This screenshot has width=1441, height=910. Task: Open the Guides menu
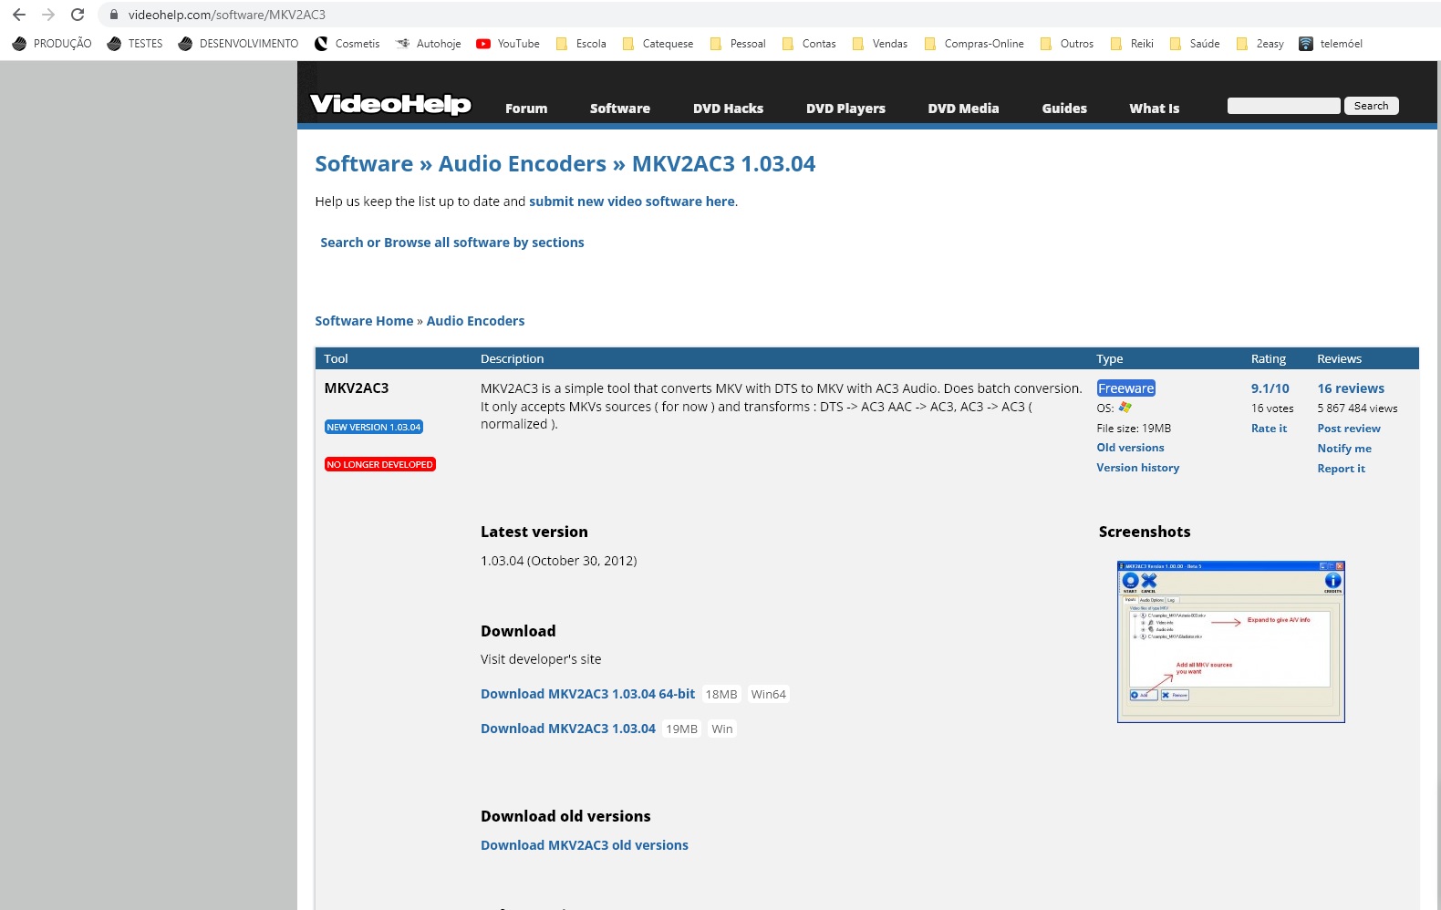point(1064,109)
